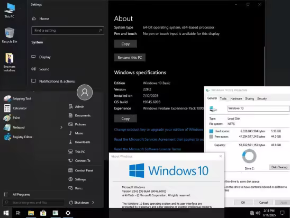Open Task View on taskbar
Viewport: 290px width, 218px height.
(x=18, y=213)
